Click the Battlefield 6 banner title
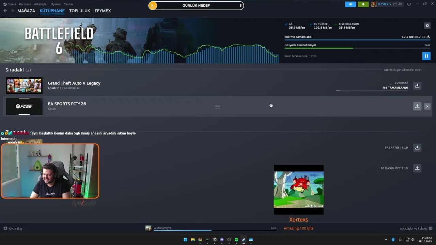Viewport: 436px width, 245px height. point(59,40)
